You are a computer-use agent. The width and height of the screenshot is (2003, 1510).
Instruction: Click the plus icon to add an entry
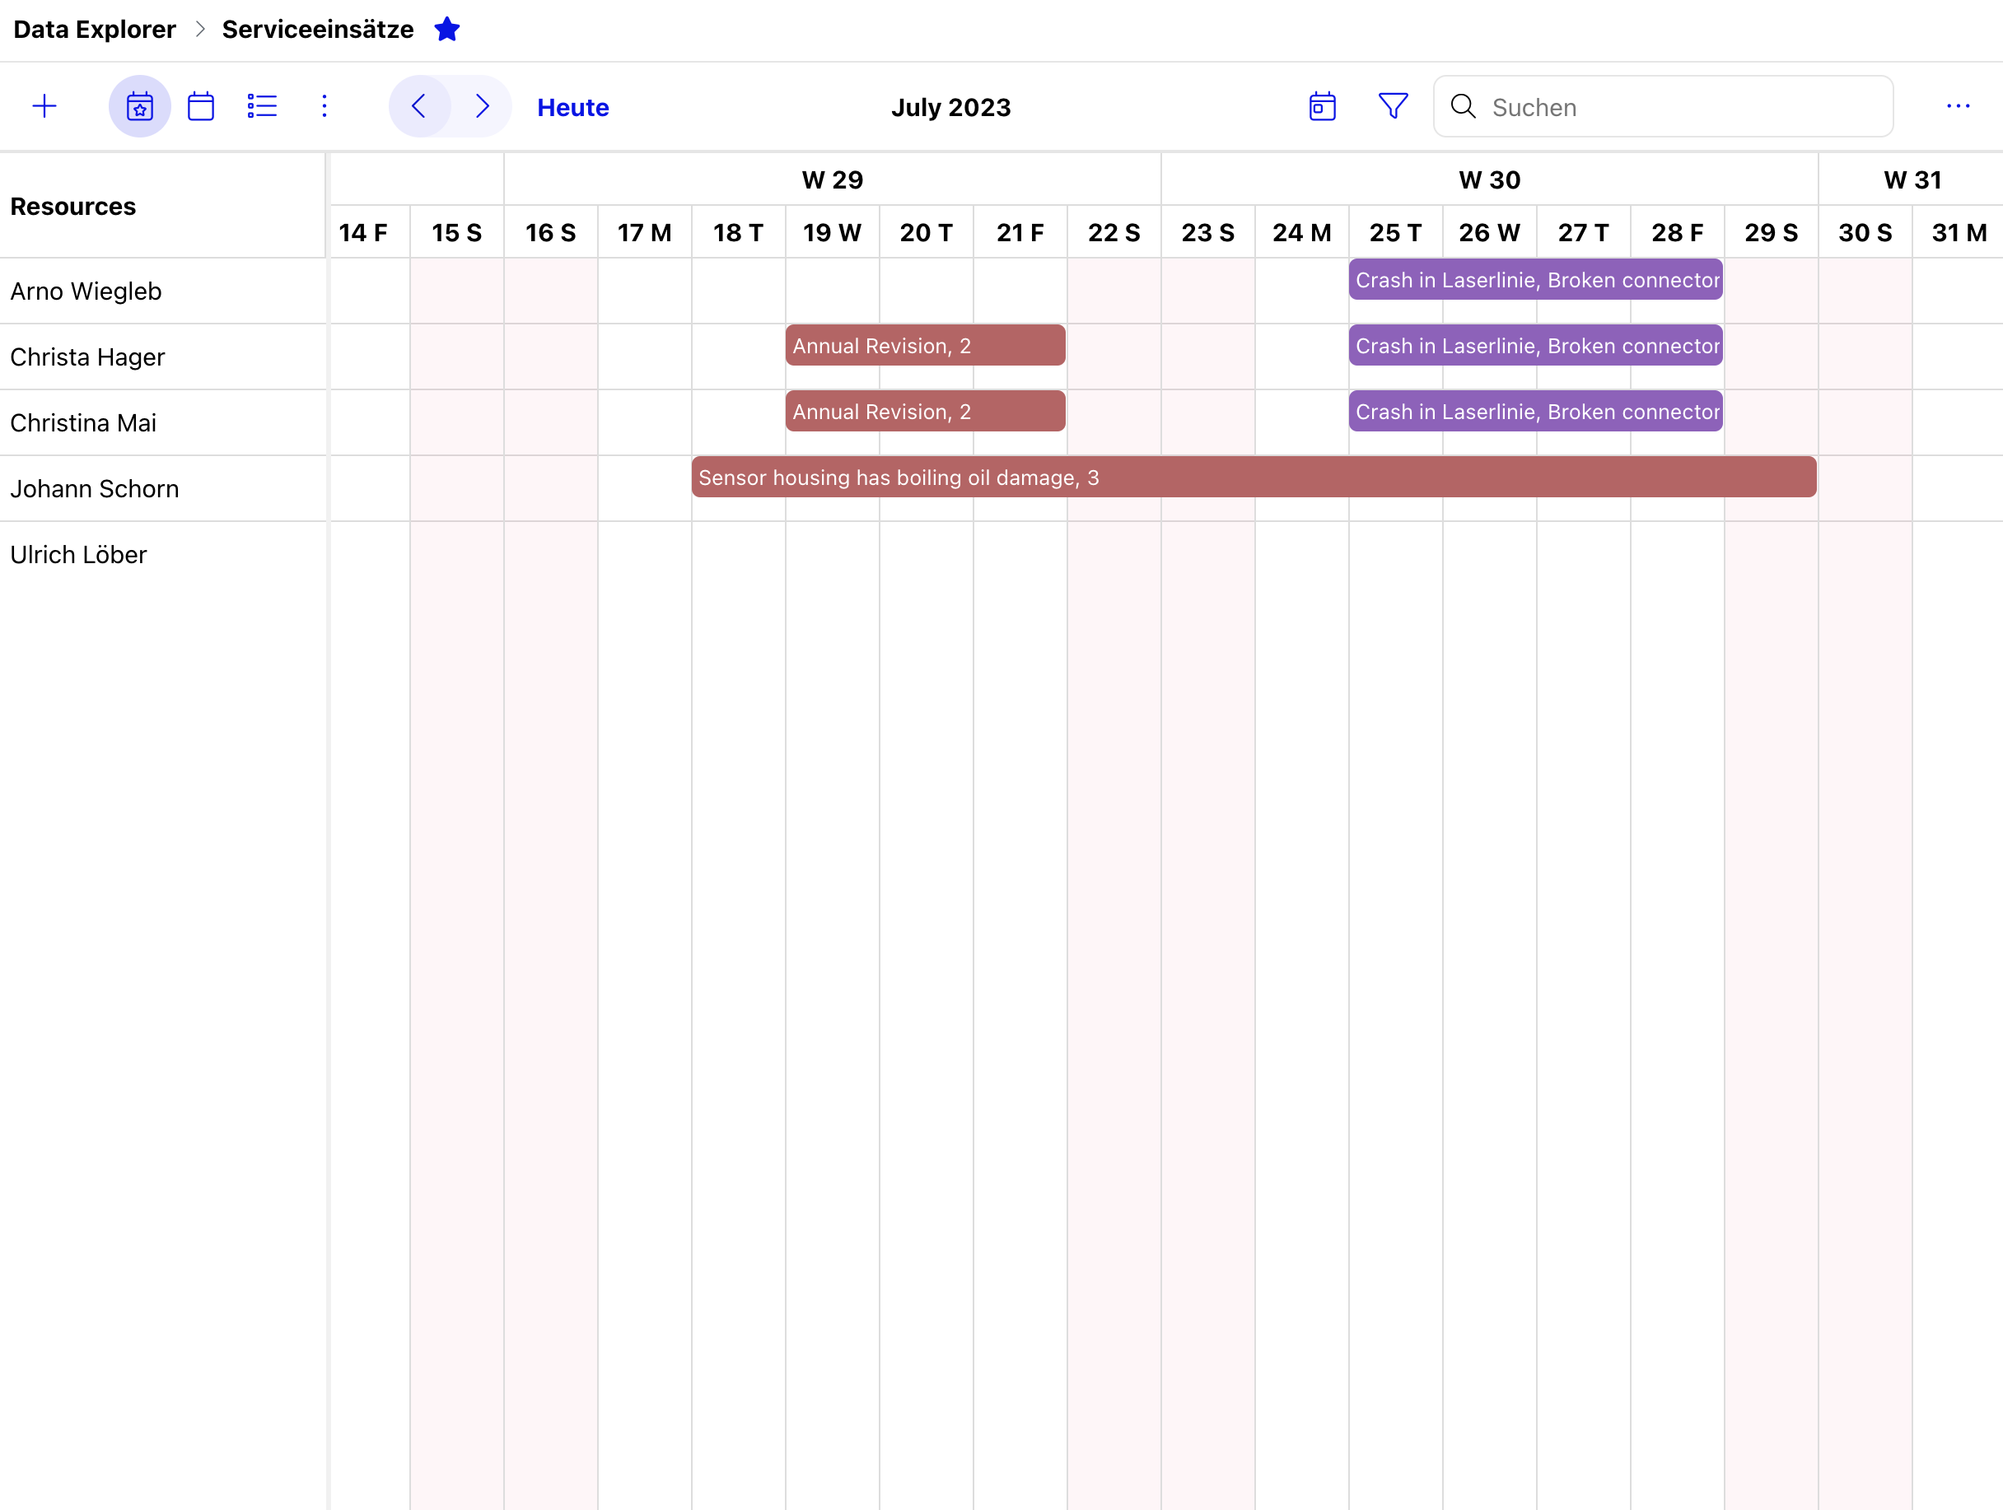click(44, 107)
